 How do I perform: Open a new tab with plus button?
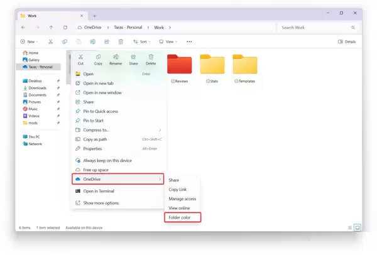click(94, 16)
